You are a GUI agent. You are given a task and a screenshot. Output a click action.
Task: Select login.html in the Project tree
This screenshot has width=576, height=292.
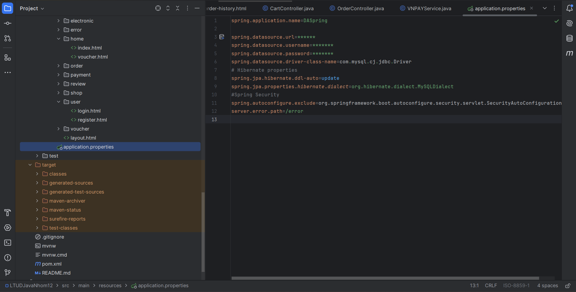(89, 111)
